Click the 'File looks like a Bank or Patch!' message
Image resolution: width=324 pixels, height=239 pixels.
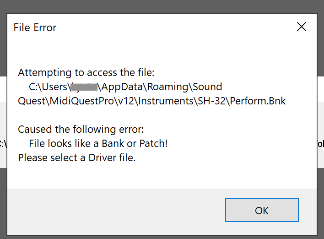98,144
